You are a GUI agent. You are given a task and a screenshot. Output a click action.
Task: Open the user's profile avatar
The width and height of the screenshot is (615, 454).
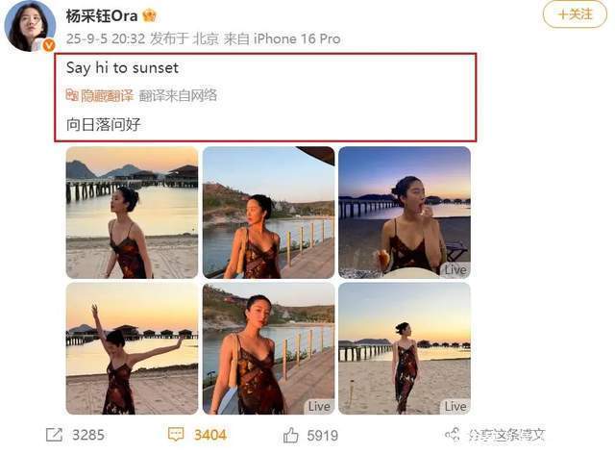point(30,26)
